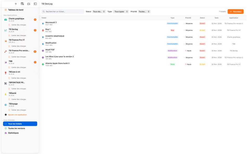Click the Nouveau button

(236, 11)
